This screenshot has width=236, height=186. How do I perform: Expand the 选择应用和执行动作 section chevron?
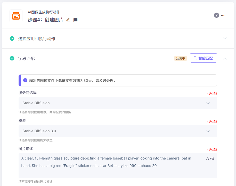(x=225, y=39)
